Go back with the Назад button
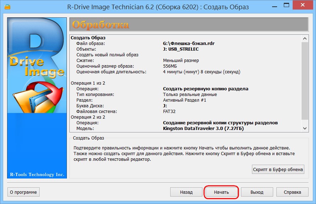This screenshot has width=316, height=204. [186, 192]
